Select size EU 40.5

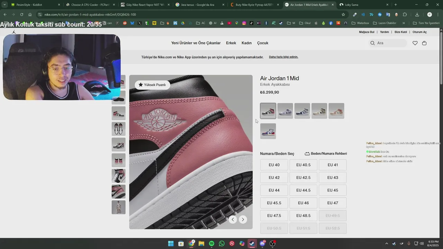click(303, 165)
